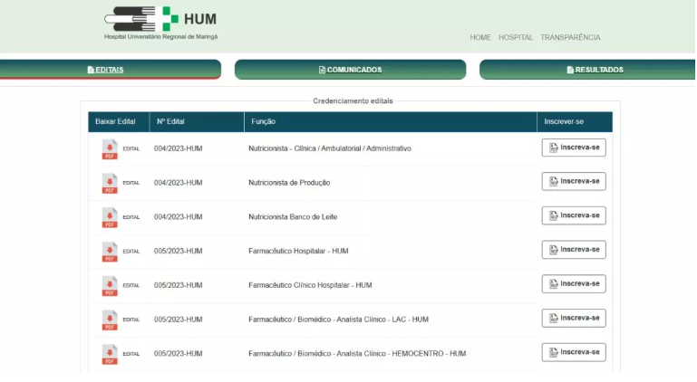Download PDF edital for Nutricionista Banco de Leite
This screenshot has height=382, width=697.
[110, 217]
